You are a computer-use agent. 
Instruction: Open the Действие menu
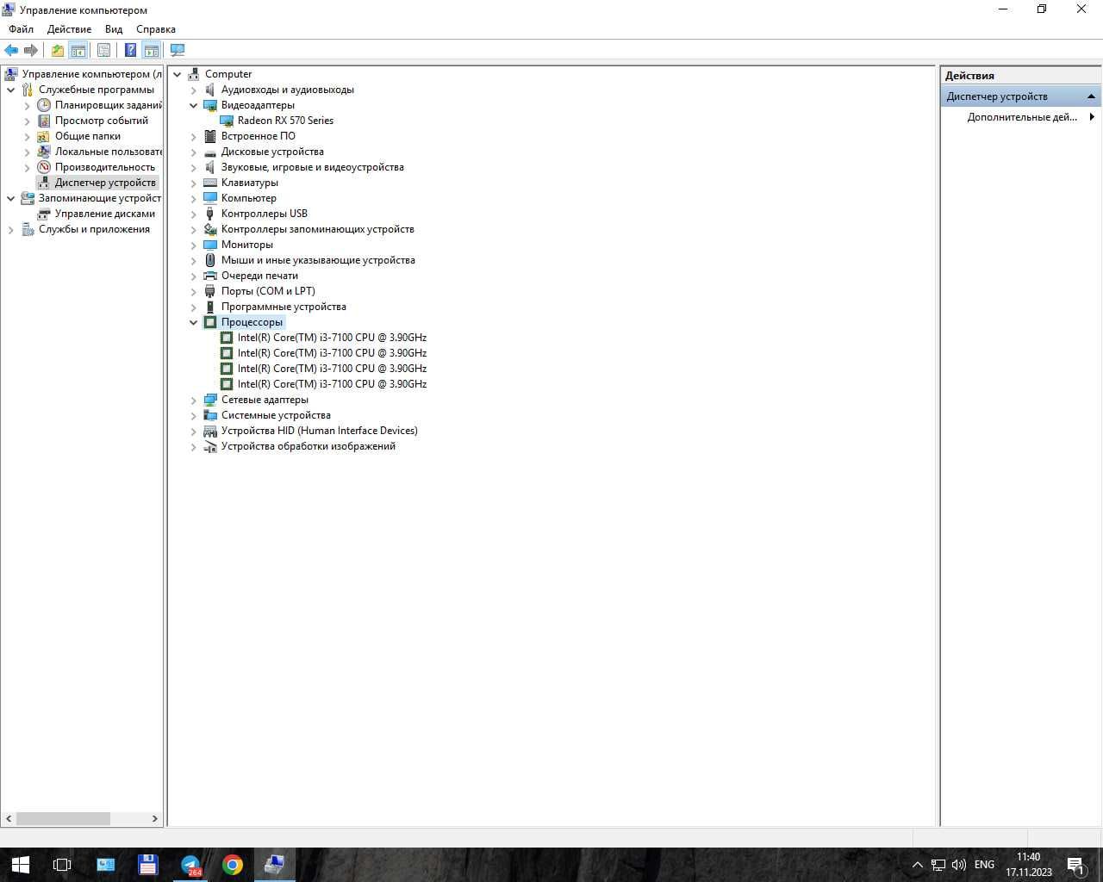coord(69,29)
